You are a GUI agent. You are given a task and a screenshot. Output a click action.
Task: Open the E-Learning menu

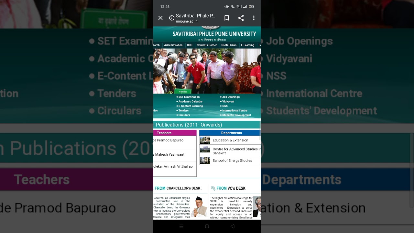[x=247, y=45]
